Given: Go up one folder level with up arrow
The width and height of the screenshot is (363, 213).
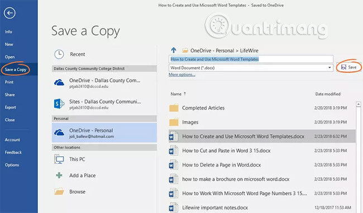Looking at the screenshot, I should [x=174, y=50].
